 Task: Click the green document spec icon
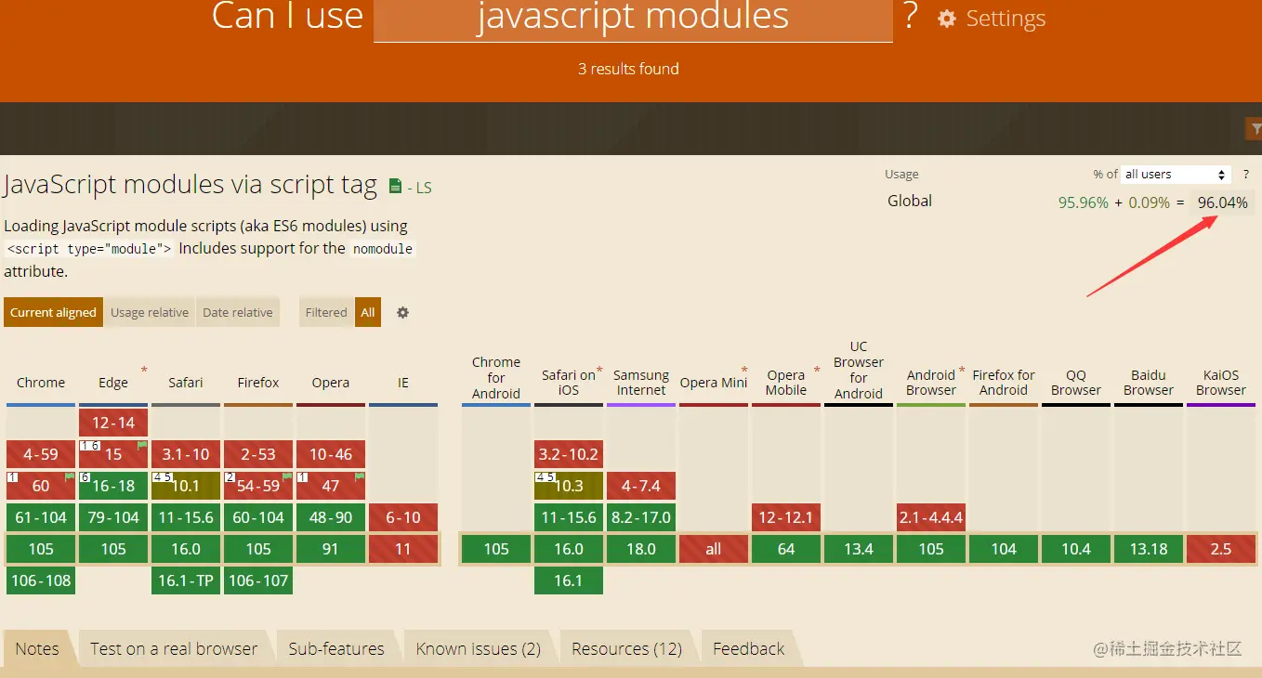point(395,186)
